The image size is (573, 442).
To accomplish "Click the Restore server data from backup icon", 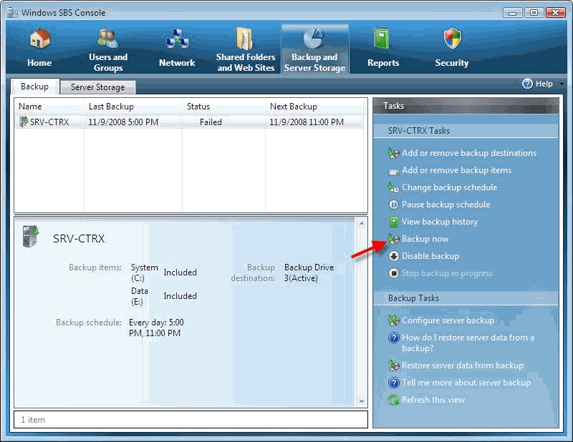I will point(393,365).
